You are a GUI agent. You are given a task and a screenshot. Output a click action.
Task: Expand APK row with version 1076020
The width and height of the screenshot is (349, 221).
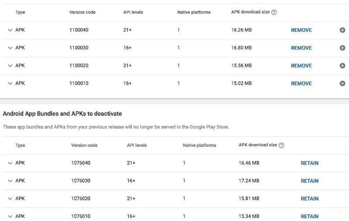10,198
